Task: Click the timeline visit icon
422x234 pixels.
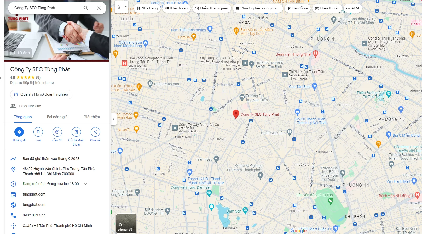Action: [x=13, y=159]
